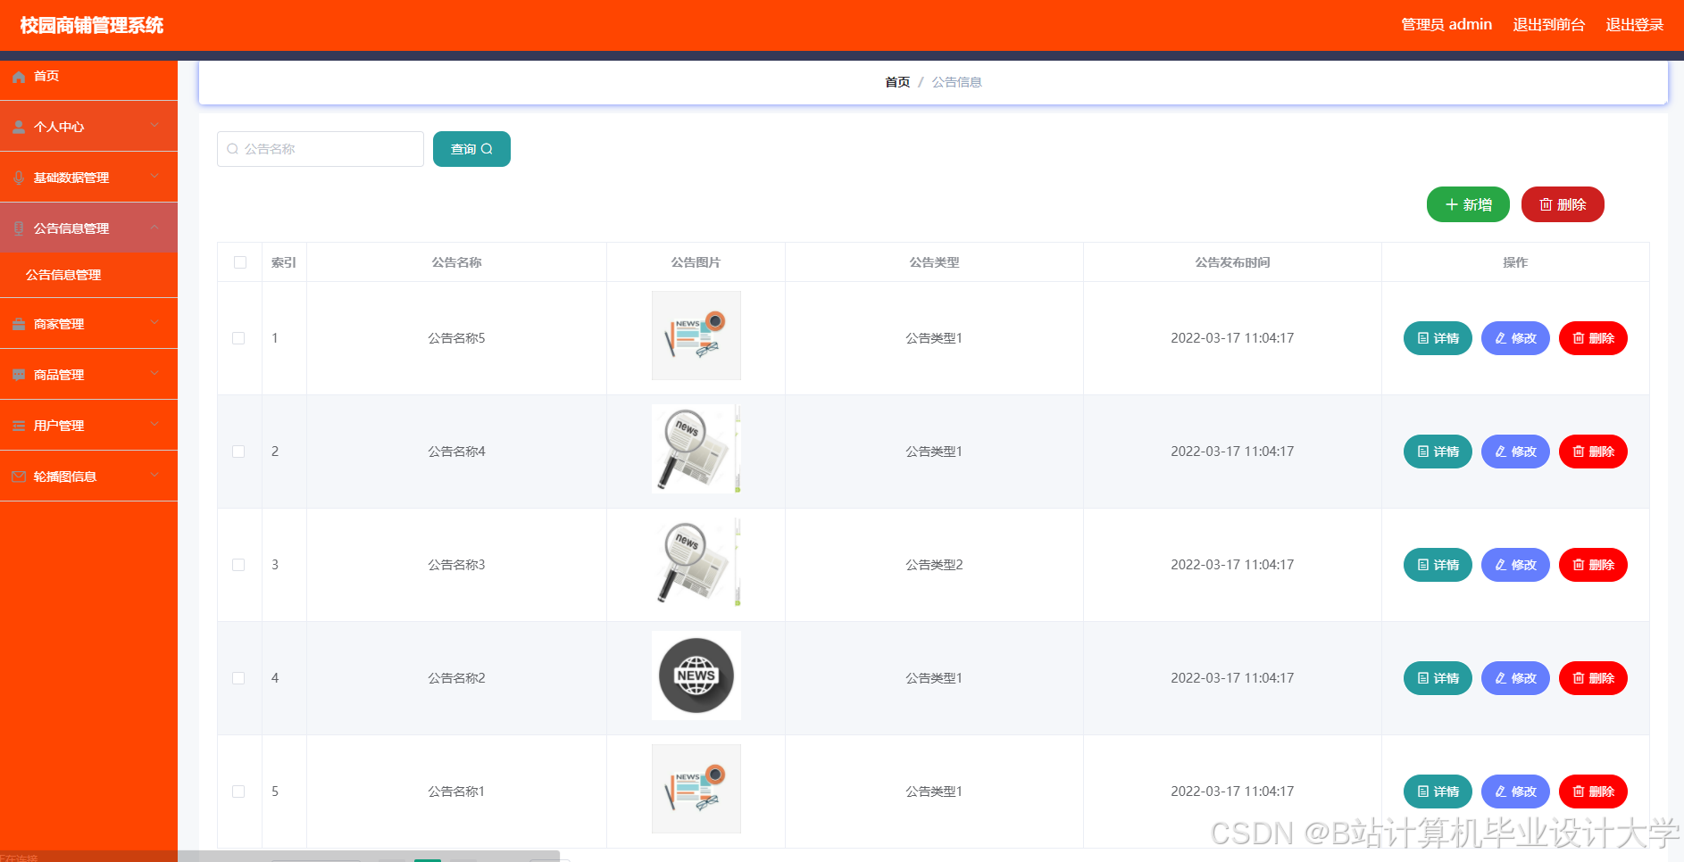Click the 商品管理 chat icon
Viewport: 1684px width, 862px height.
pyautogui.click(x=19, y=375)
